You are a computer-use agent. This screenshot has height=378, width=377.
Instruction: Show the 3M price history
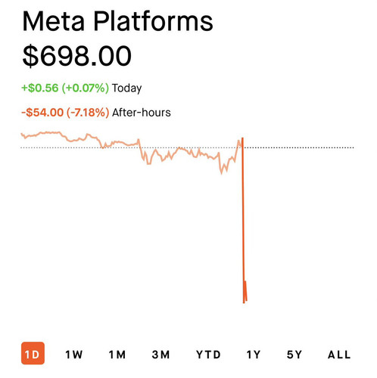(160, 355)
